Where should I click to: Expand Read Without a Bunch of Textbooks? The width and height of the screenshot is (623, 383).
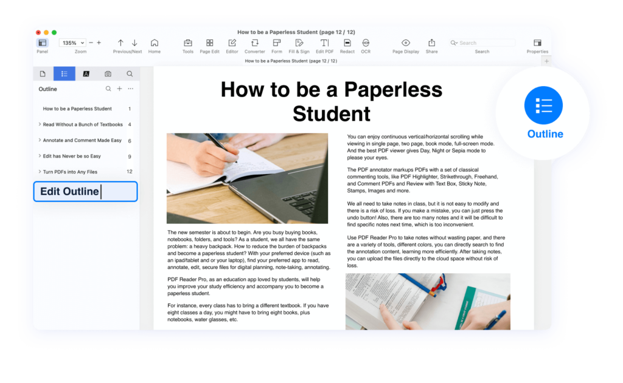tap(40, 124)
